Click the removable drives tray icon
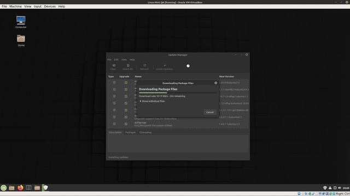350x196 pixels. [335, 188]
